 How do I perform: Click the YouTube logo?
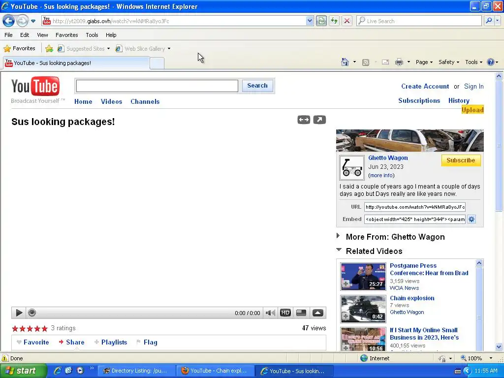[35, 86]
